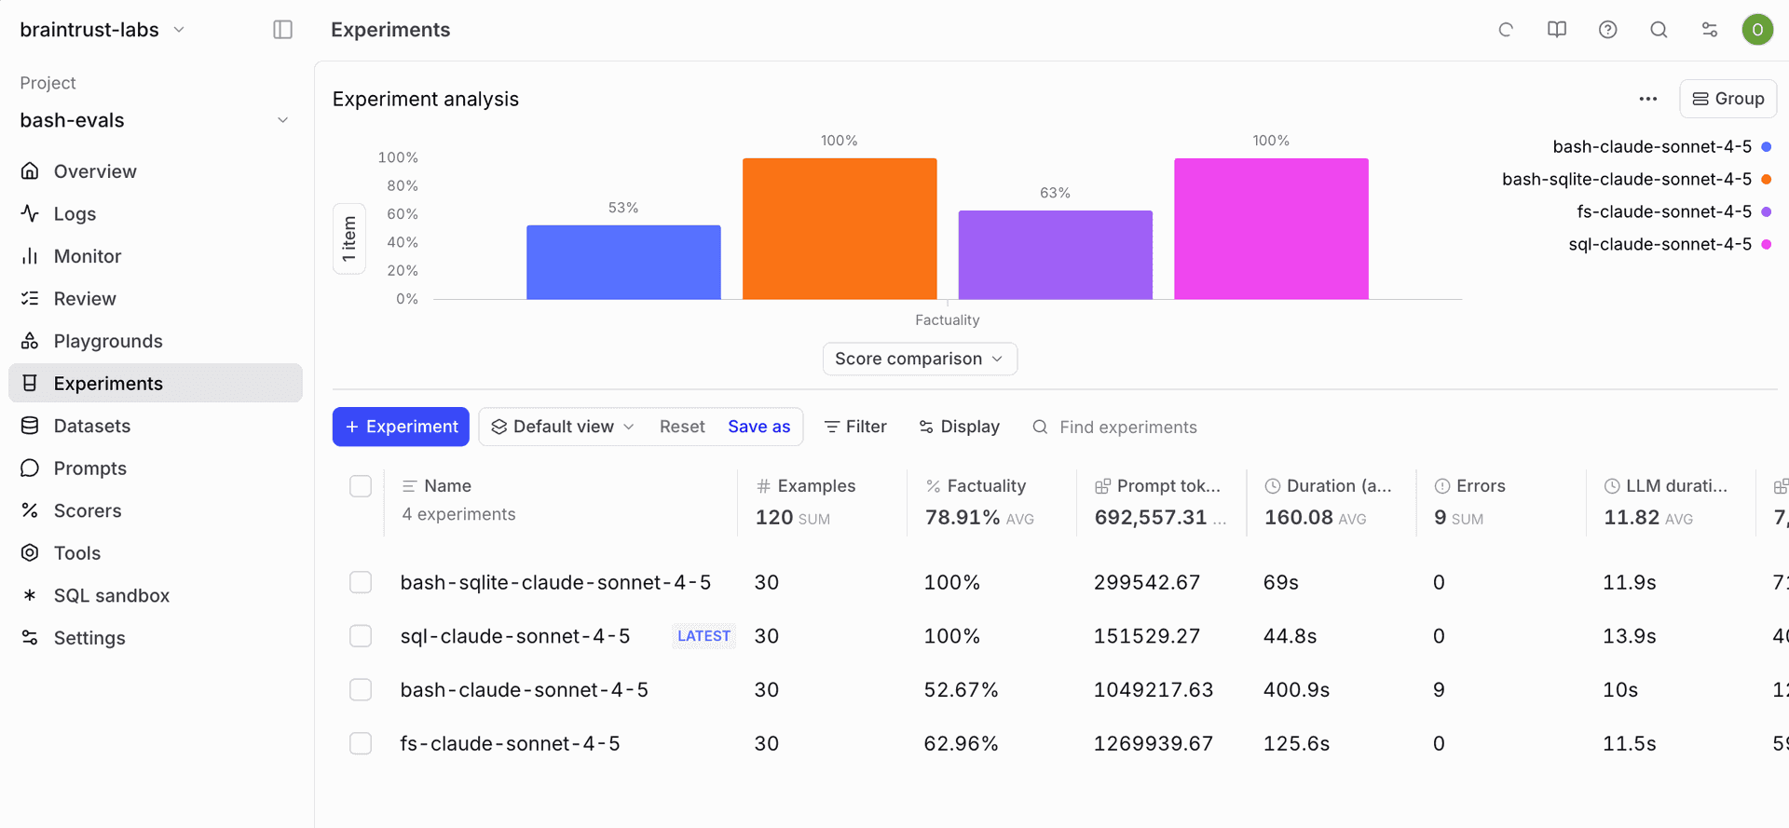Screen dimensions: 1789x828
Task: Click the LATEST badge on sql-claude-sonnet-4-5
Action: pos(703,636)
